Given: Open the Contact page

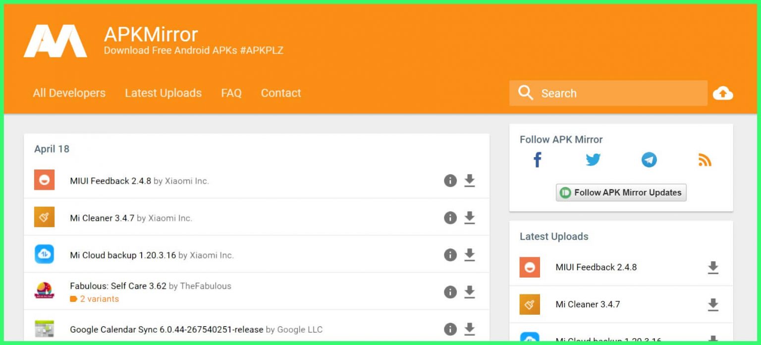Looking at the screenshot, I should (x=280, y=93).
